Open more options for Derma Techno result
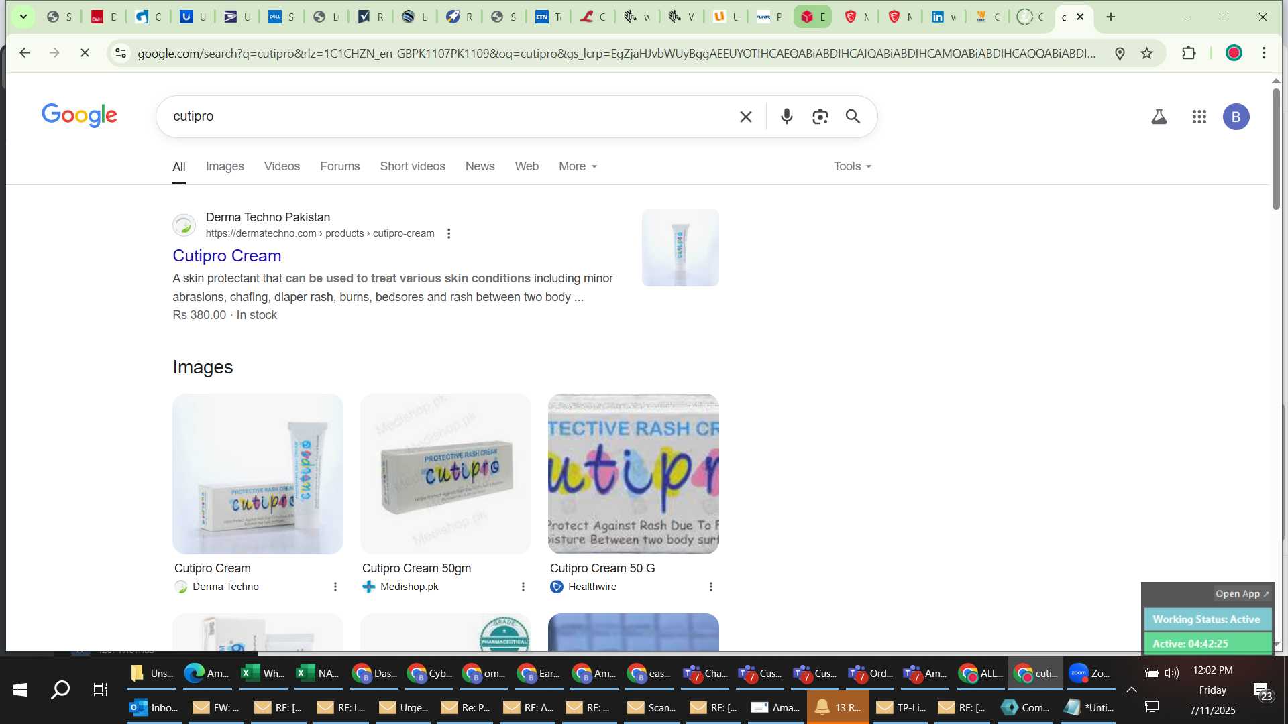This screenshot has width=1288, height=724. [x=449, y=233]
